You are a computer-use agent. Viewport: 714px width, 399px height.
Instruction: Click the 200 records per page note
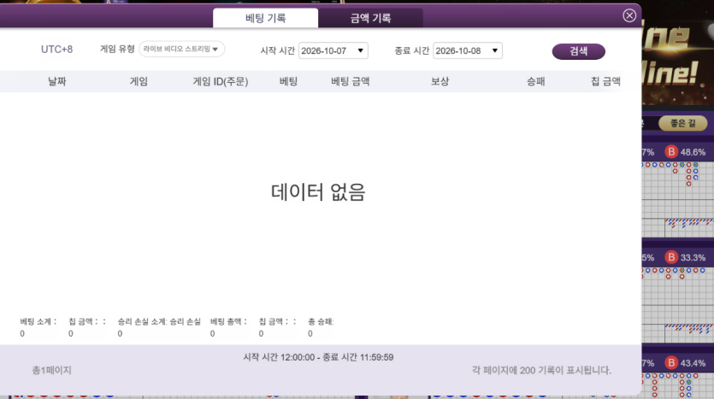541,370
